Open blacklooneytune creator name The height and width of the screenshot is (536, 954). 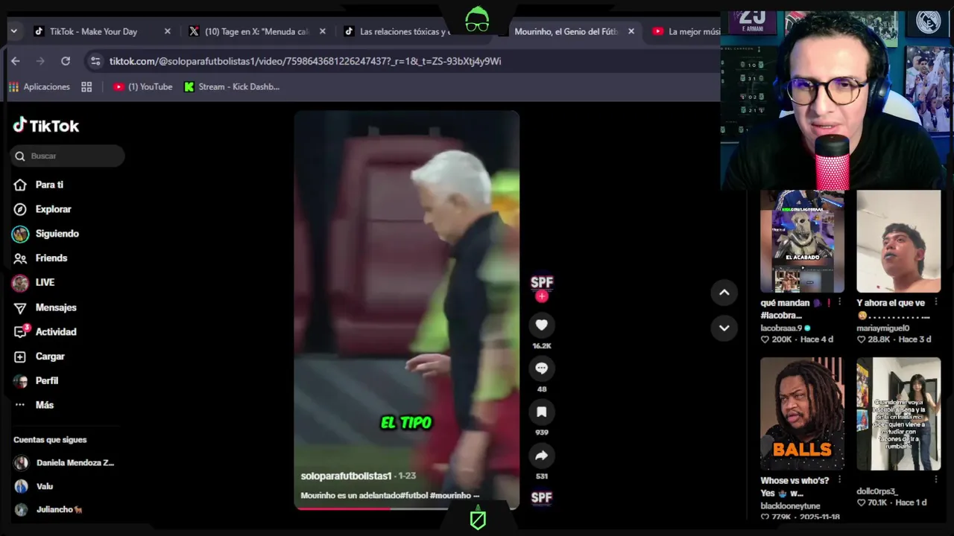click(x=790, y=505)
